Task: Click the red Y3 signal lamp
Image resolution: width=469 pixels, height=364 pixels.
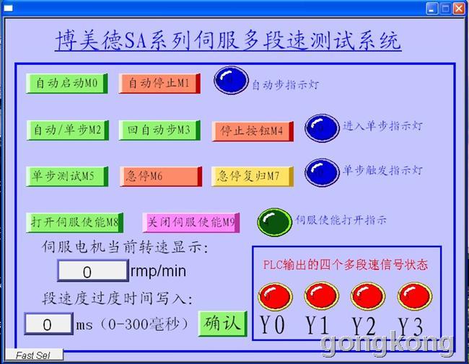Action: coord(415,296)
